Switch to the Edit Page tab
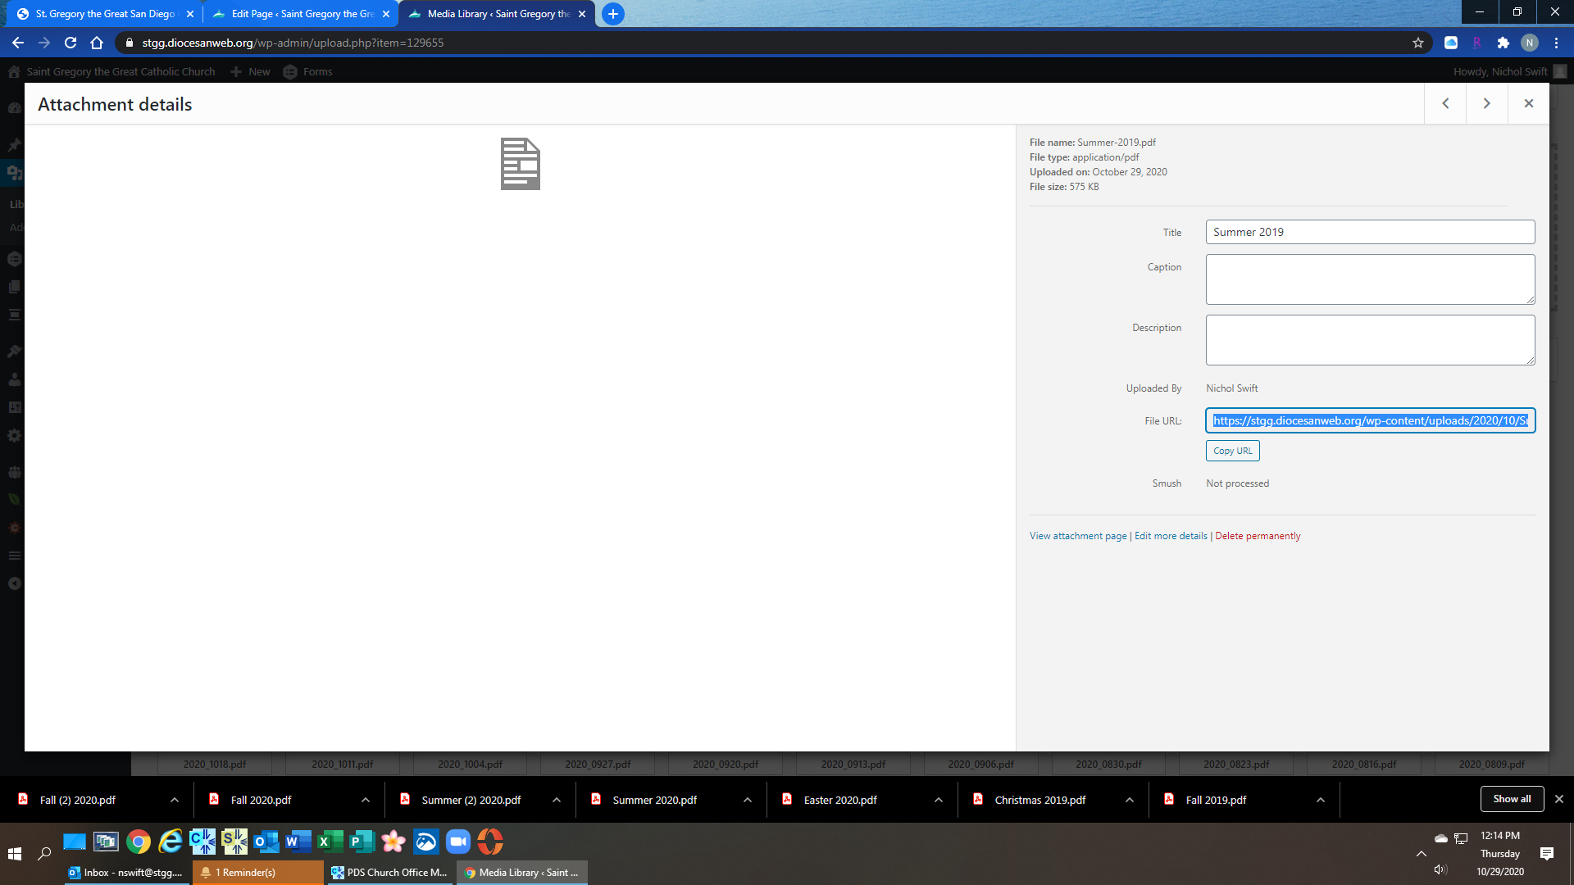Screen dimensions: 1574x885 301,14
